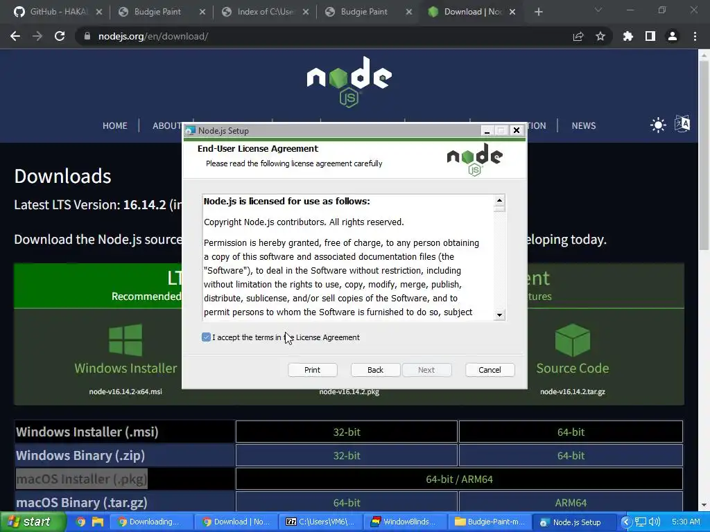
Task: Click the macOS Installer 64-bit / ARM64 link
Action: [x=459, y=479]
